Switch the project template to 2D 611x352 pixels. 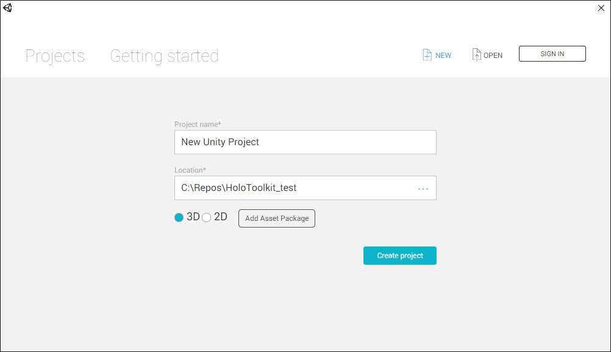point(206,217)
